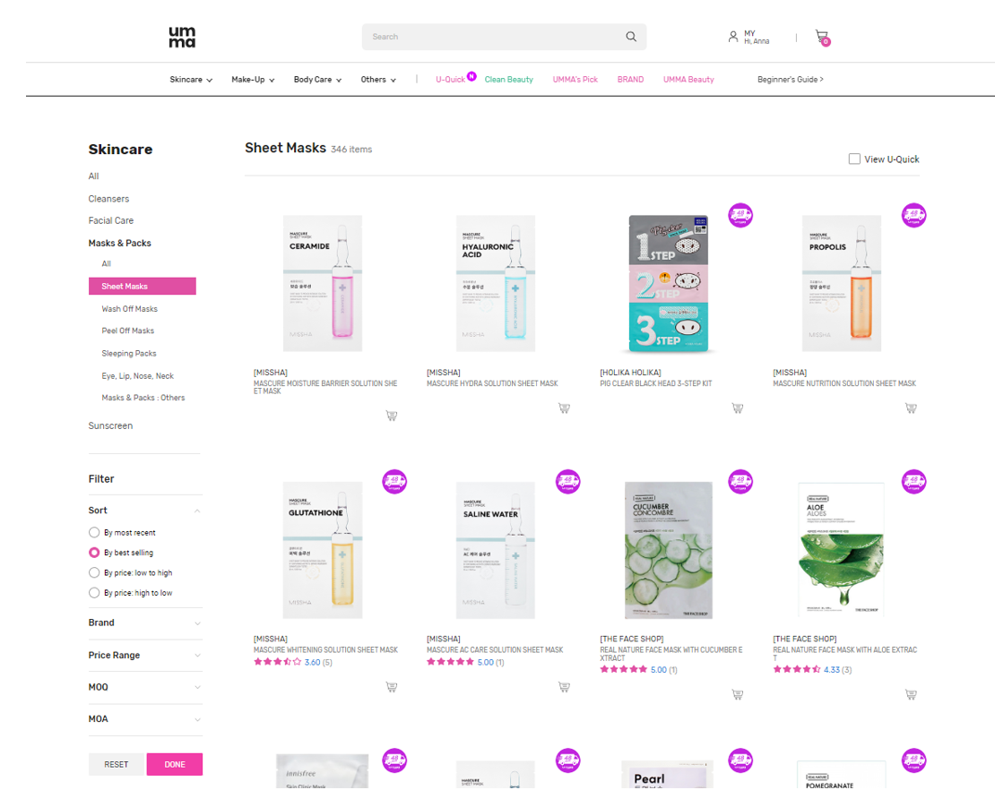Open the U-Quick nav link

pyautogui.click(x=450, y=80)
